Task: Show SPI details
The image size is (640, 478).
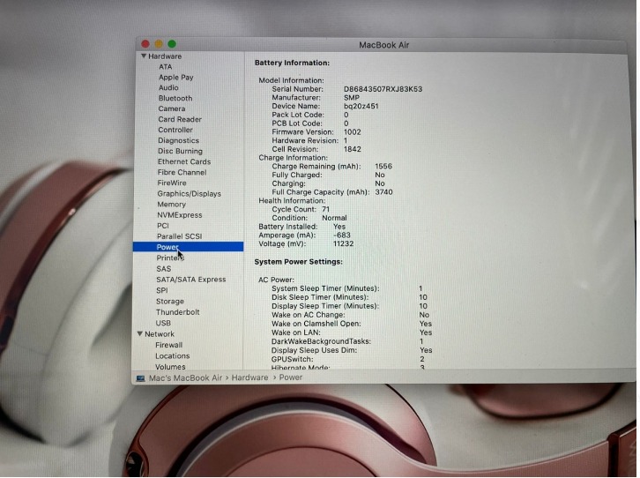Action: pyautogui.click(x=162, y=290)
